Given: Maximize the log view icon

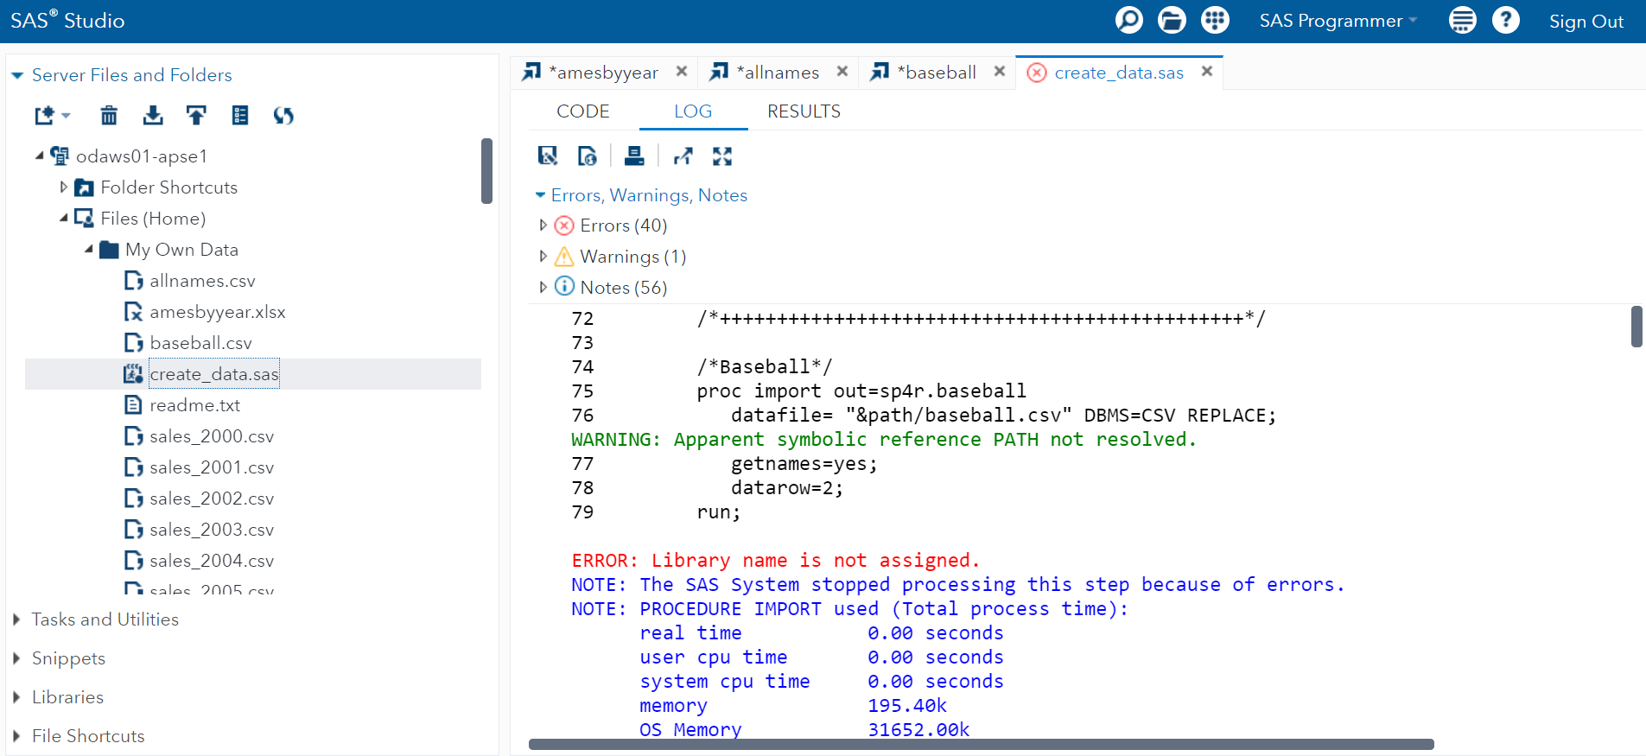Looking at the screenshot, I should (x=722, y=156).
